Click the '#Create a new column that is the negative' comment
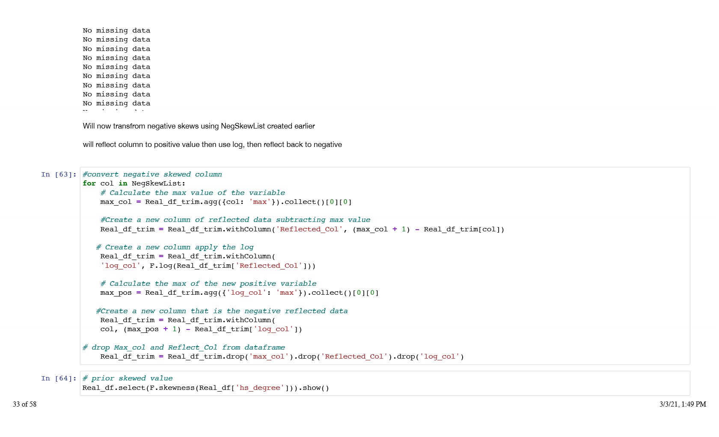Image resolution: width=719 pixels, height=437 pixels. coord(222,311)
